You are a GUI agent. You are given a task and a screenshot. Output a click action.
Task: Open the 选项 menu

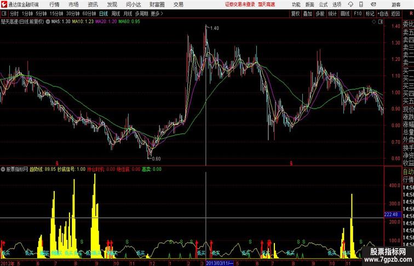(337, 4)
